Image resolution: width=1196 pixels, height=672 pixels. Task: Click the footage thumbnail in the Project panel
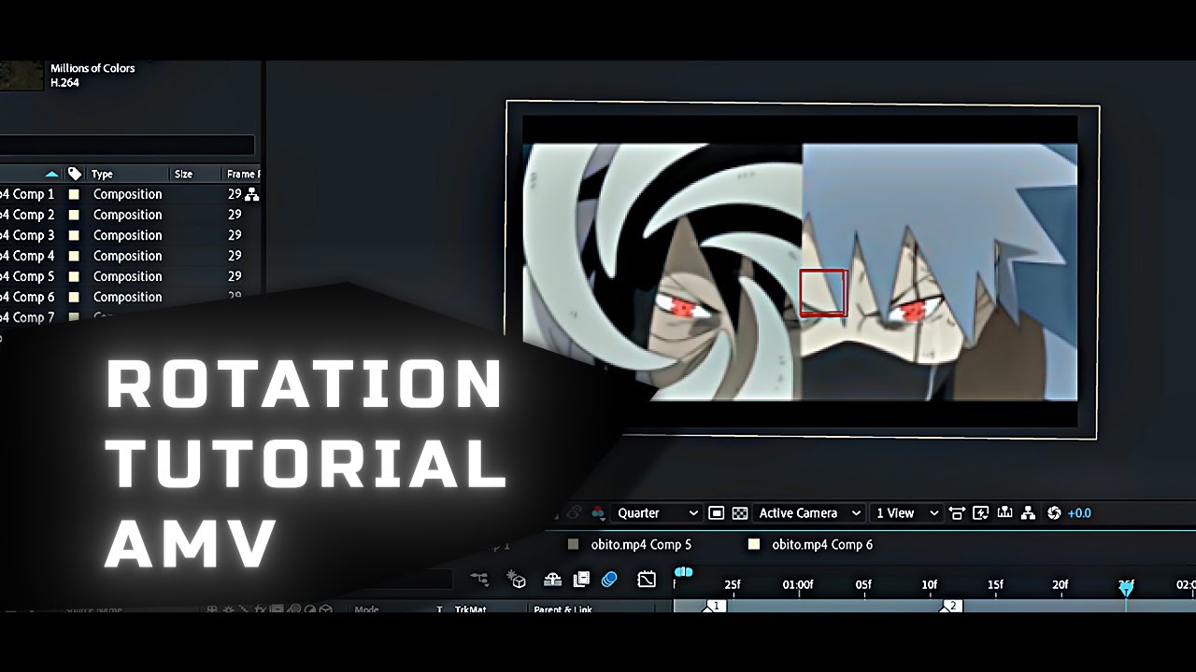click(21, 76)
